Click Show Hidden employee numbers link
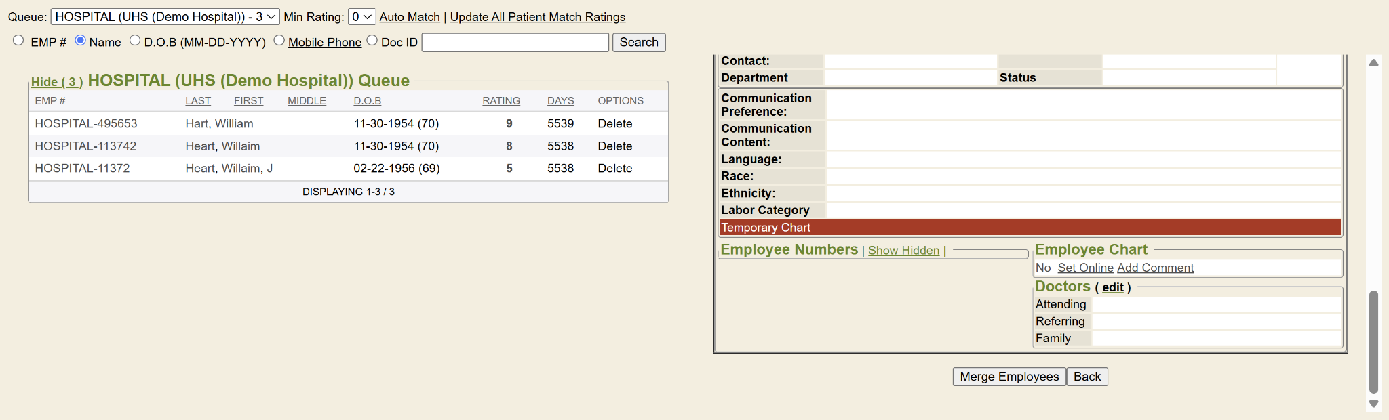Screen dimensions: 1389x420 click(x=903, y=251)
